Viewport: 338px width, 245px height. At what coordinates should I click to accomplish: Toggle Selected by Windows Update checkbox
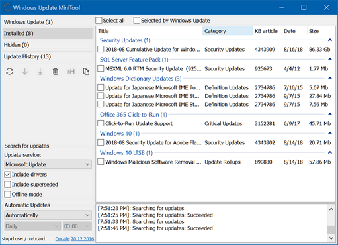click(137, 21)
